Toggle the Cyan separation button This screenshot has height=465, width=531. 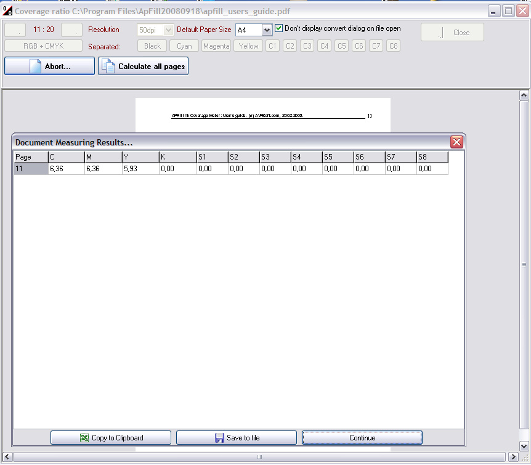point(184,46)
